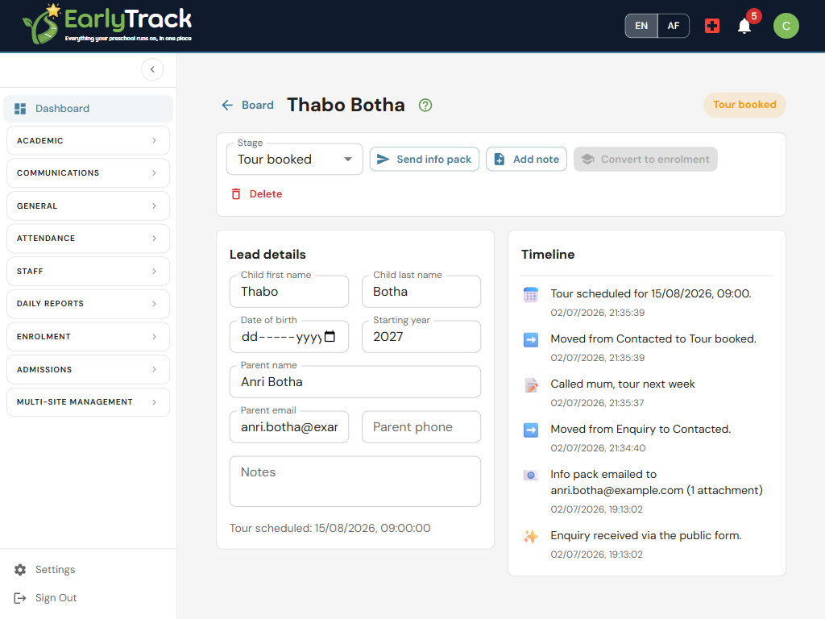This screenshot has height=619, width=825.
Task: Edit the Parent name field
Action: (355, 381)
